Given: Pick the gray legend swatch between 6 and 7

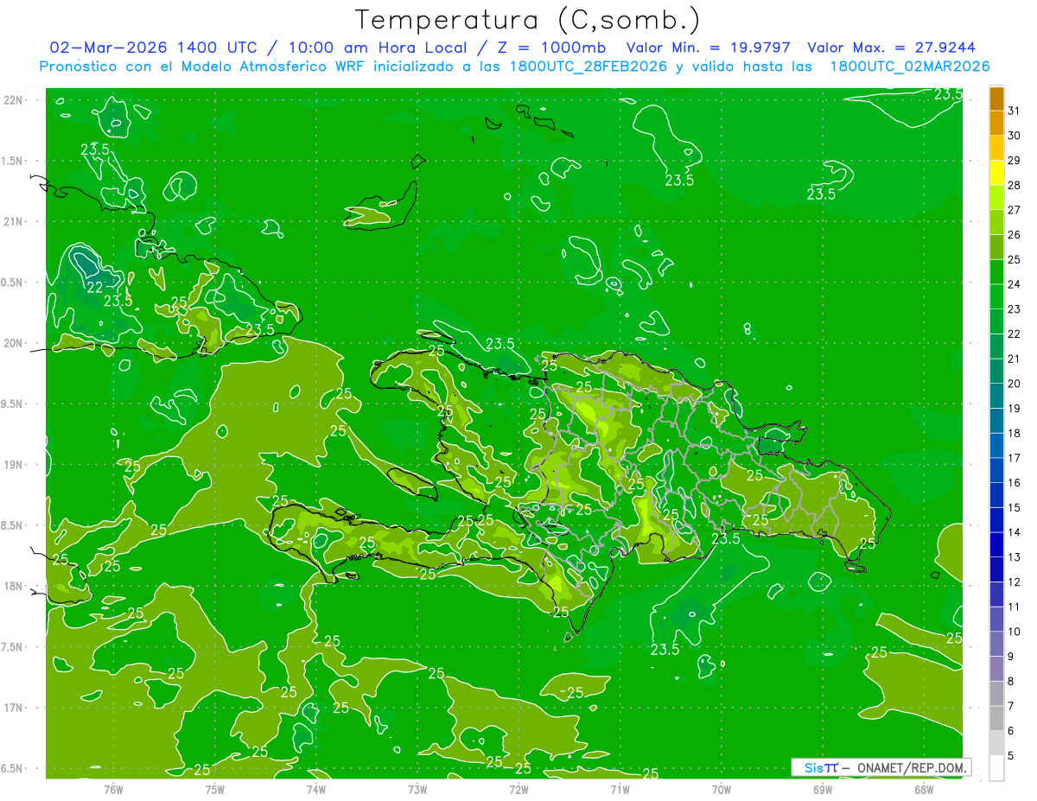Looking at the screenshot, I should tap(996, 718).
